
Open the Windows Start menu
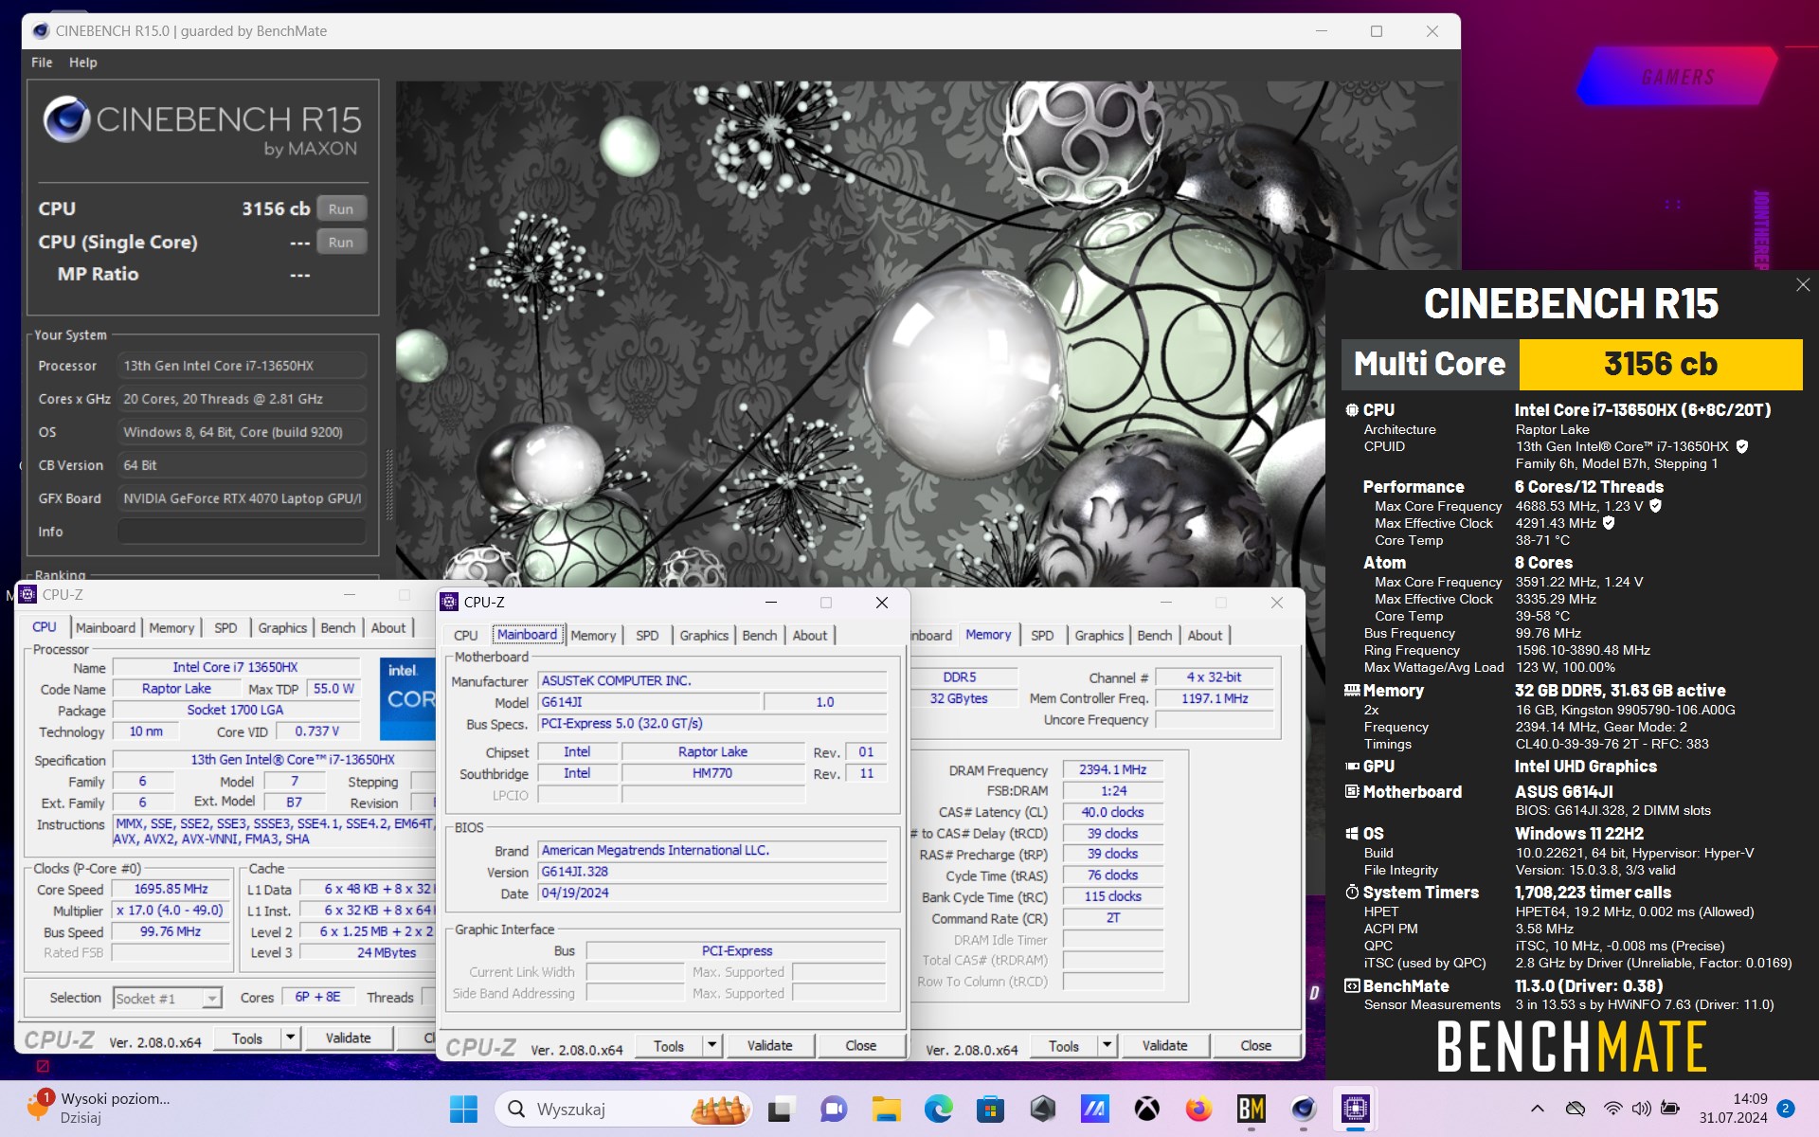tap(463, 1109)
